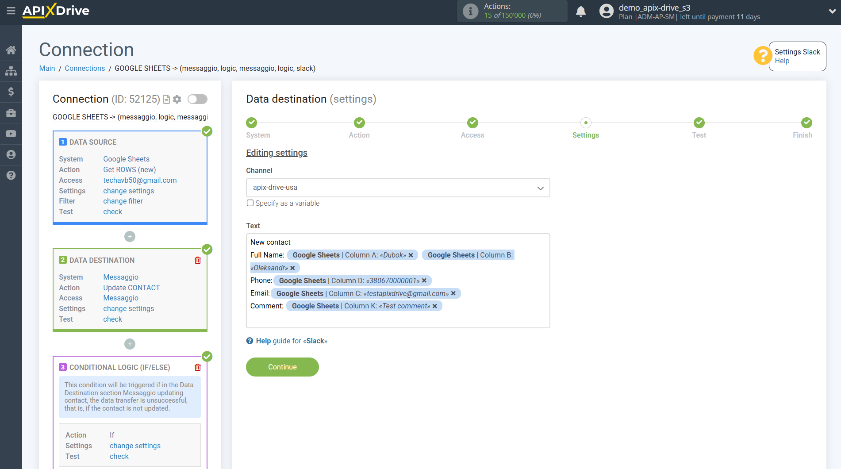Open the Connections breadcrumb link
Screen dimensions: 841x469
[84, 68]
